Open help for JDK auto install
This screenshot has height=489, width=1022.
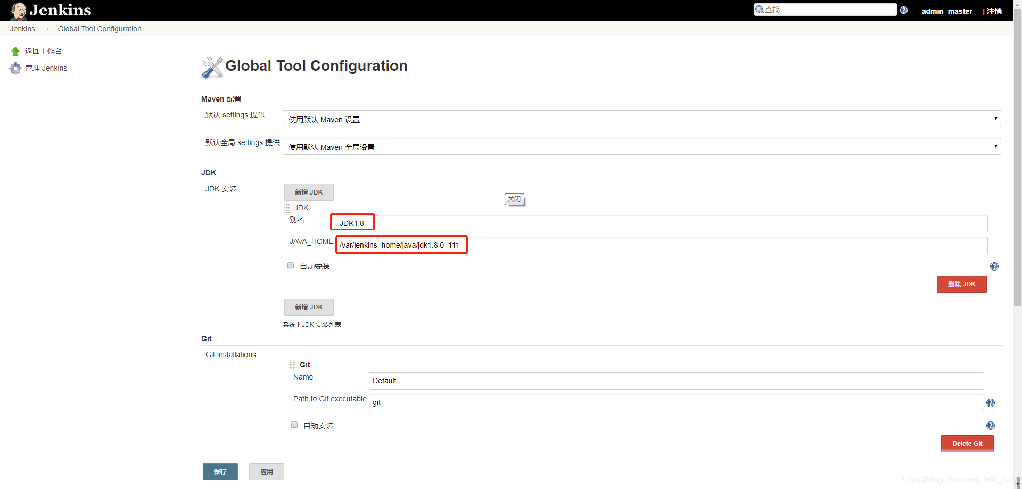pos(994,266)
